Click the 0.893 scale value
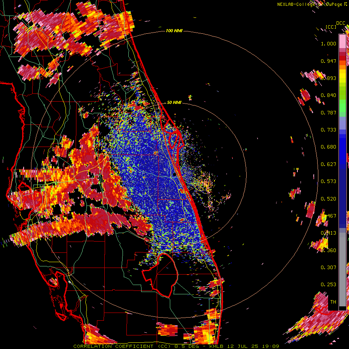 (x=328, y=78)
